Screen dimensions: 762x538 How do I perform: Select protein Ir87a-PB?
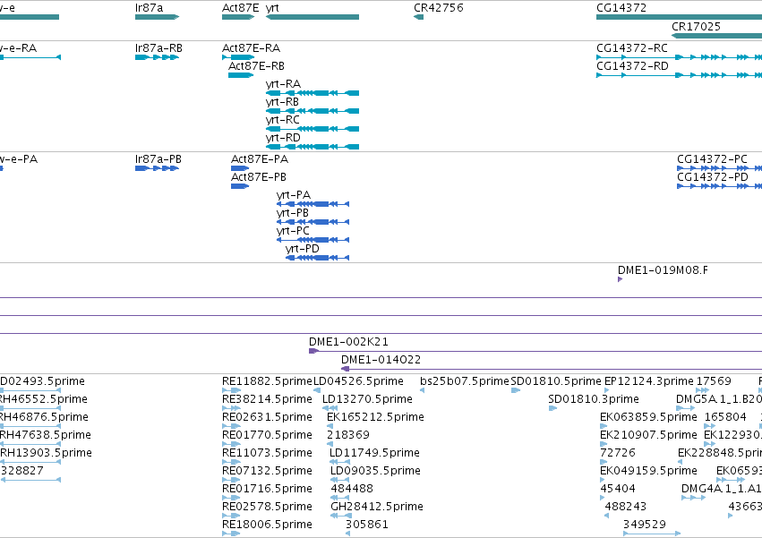[x=157, y=168]
